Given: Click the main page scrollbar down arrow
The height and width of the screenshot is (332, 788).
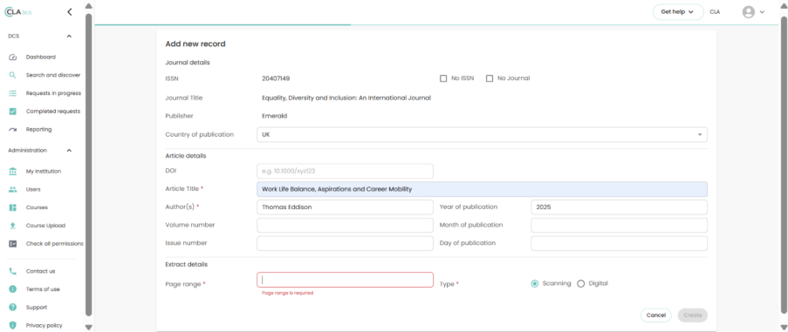Looking at the screenshot, I should (784, 327).
